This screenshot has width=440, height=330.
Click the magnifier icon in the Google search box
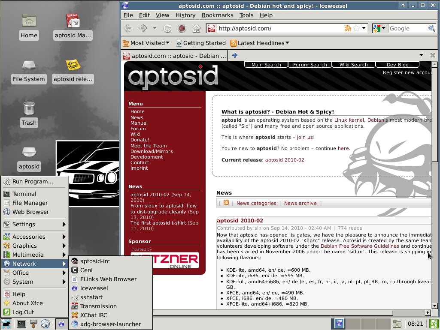[x=431, y=28]
